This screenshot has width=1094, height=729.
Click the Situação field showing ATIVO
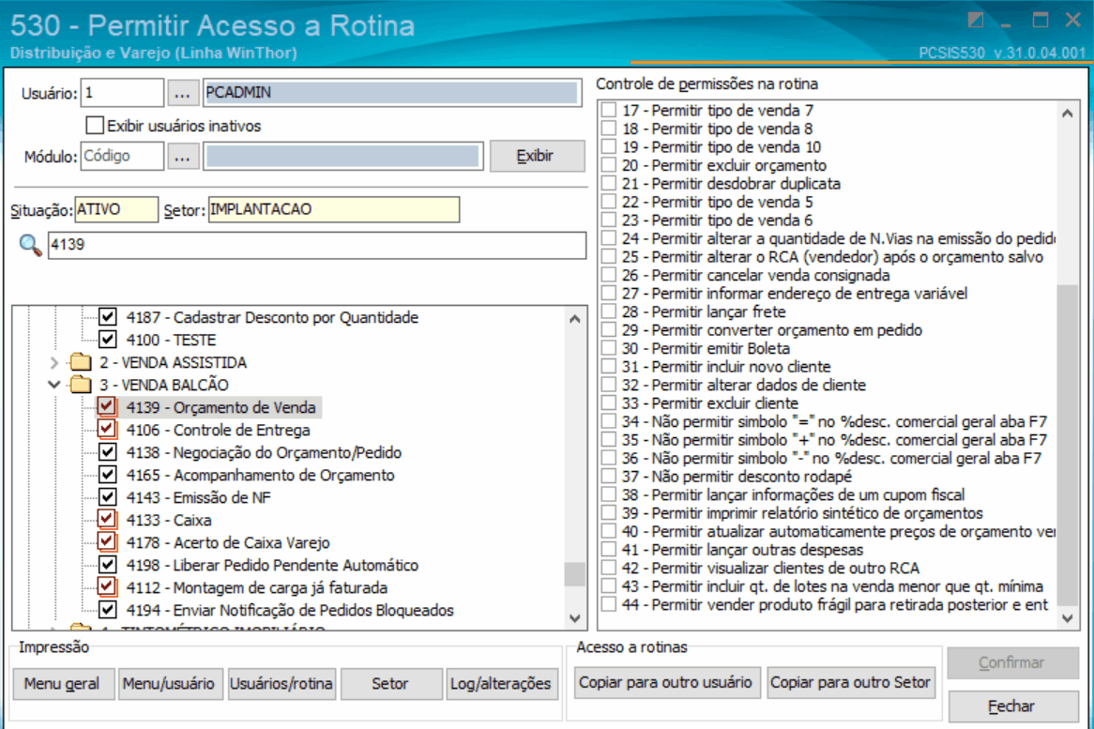[x=116, y=209]
